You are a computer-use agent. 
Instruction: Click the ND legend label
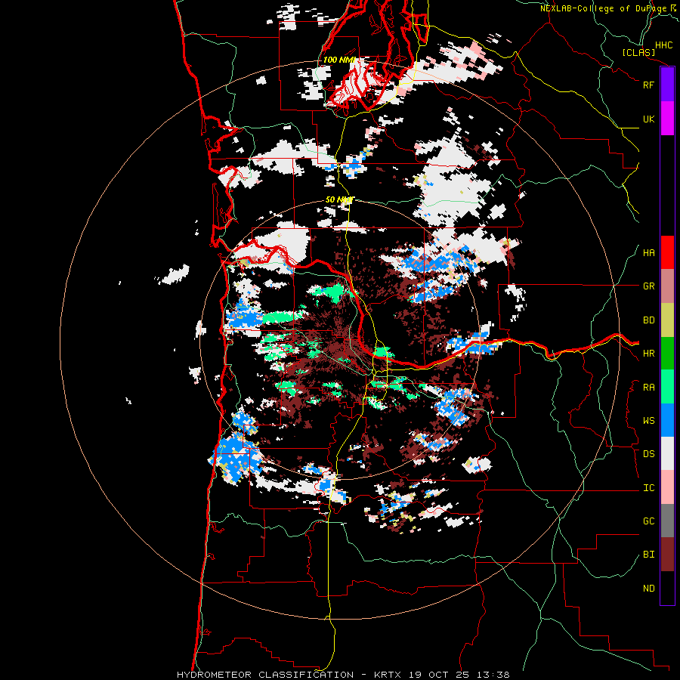click(x=648, y=589)
